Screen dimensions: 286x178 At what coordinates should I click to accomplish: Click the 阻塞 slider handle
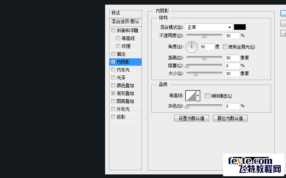pyautogui.click(x=187, y=66)
